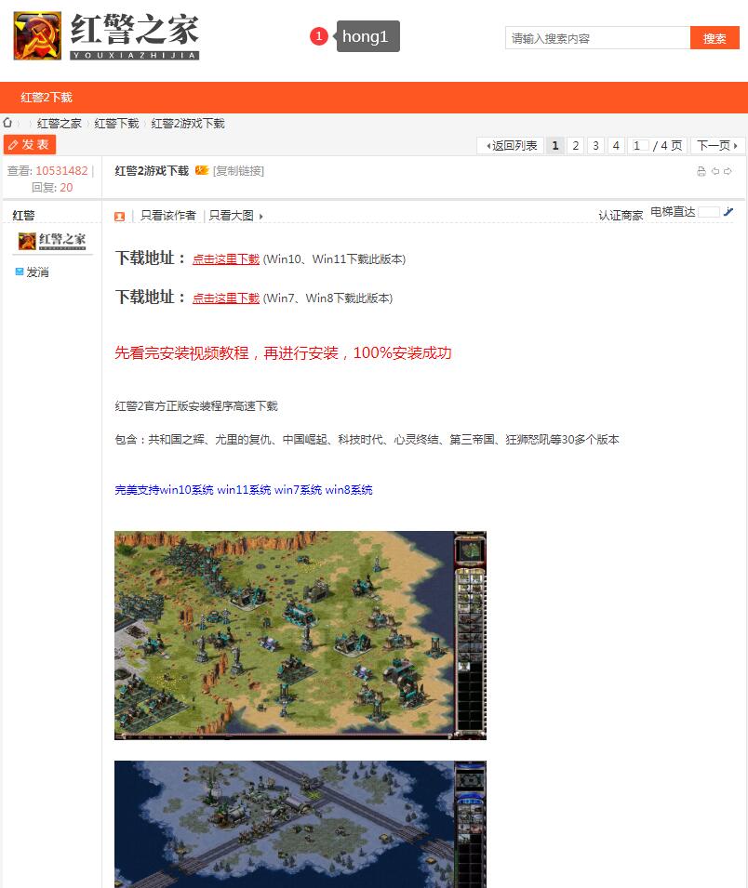Screen dimensions: 748x888
Task: Expand the 只看大图 option
Action: coord(235,215)
